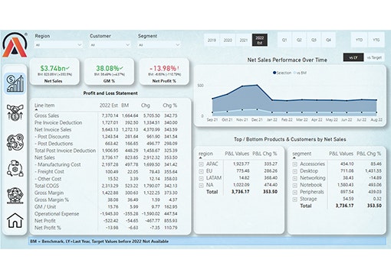Click the GM % KPI card
The image size is (391, 279).
(109, 72)
